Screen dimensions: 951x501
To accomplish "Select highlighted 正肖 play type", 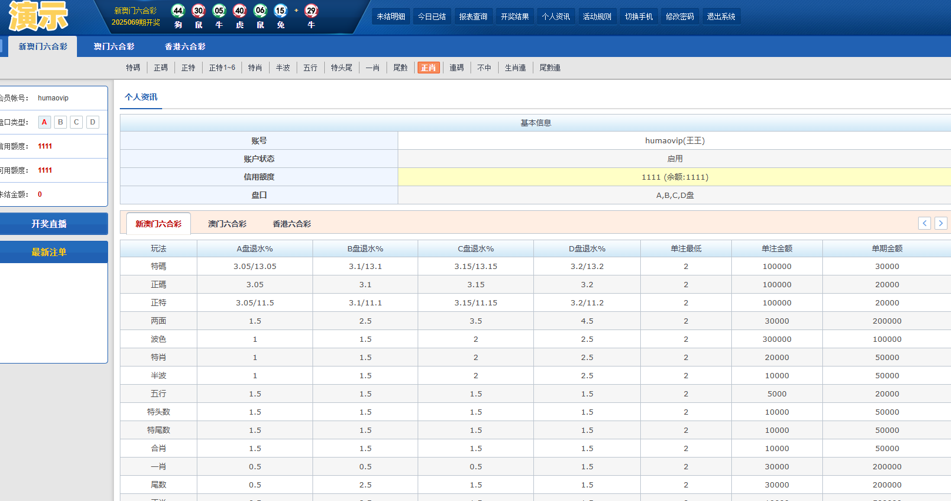I will (429, 68).
